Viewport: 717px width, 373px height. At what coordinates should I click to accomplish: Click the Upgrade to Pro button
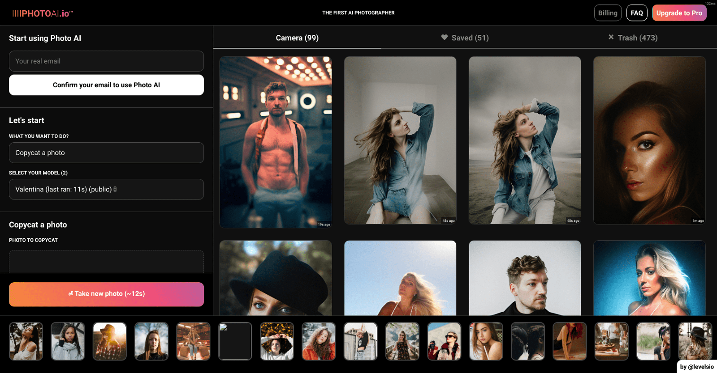(x=679, y=13)
